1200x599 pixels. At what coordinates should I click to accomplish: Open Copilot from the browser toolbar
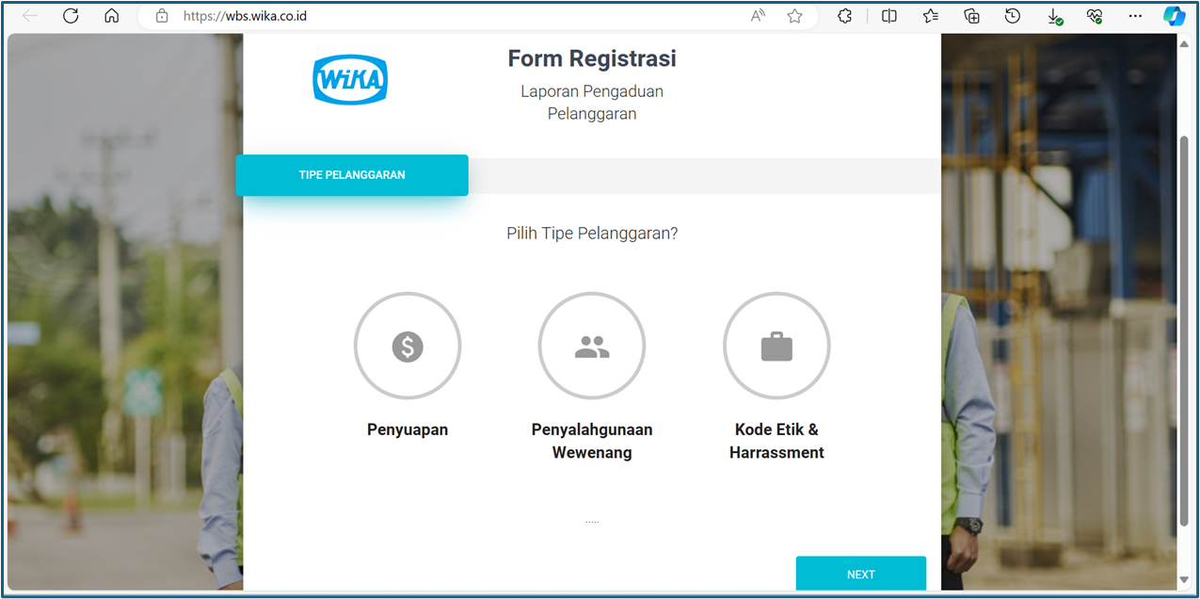(1173, 15)
